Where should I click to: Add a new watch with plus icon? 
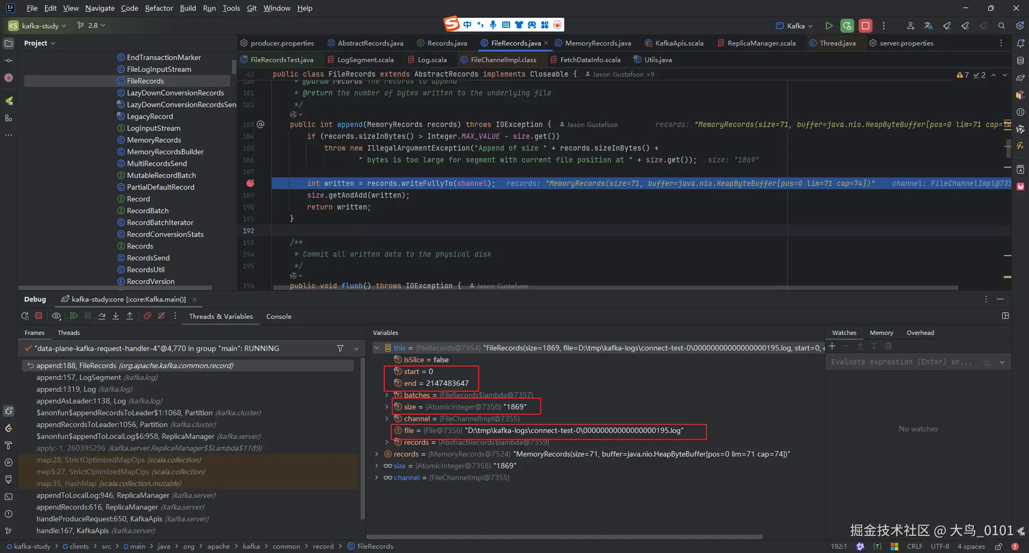coord(832,346)
